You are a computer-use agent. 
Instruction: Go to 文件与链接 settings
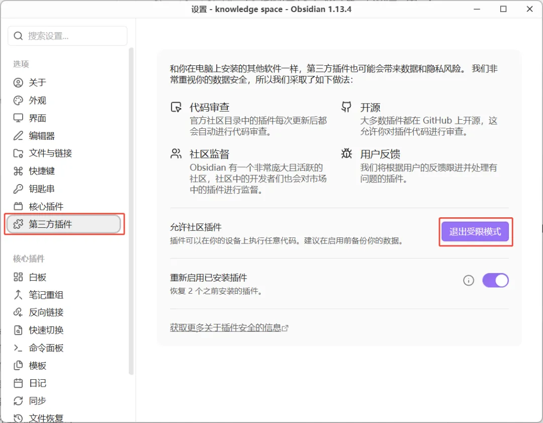tap(64, 153)
